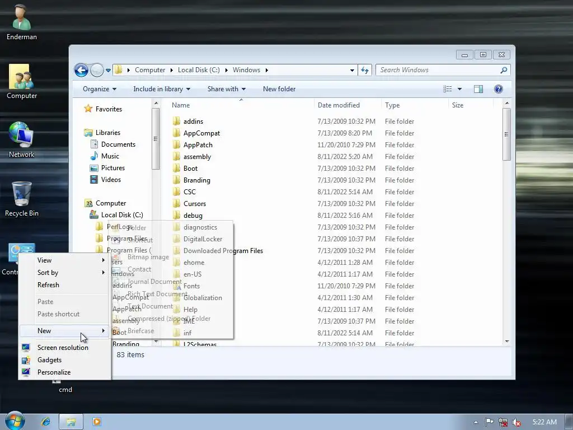Change the view using the view icon

click(447, 89)
